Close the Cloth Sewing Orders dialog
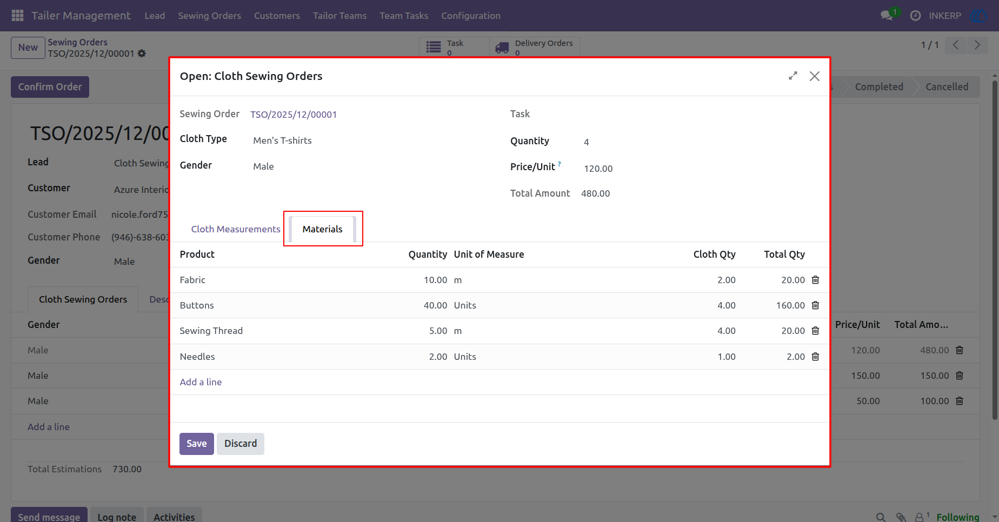The image size is (999, 522). pos(815,76)
